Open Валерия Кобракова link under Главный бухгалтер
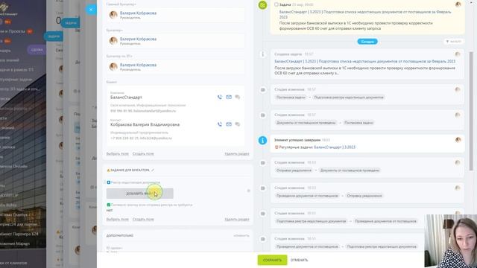Viewport: 477px width, 268px height. 138,13
